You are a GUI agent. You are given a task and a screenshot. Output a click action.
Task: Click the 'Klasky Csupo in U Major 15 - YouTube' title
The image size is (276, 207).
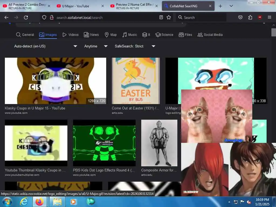(x=35, y=108)
